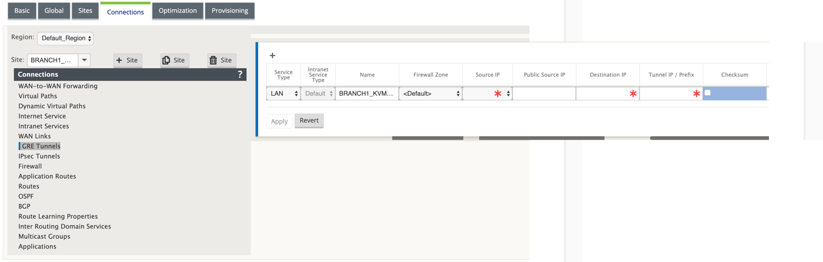The image size is (823, 262).
Task: Open the Firewall Zone Default dropdown
Action: [431, 93]
